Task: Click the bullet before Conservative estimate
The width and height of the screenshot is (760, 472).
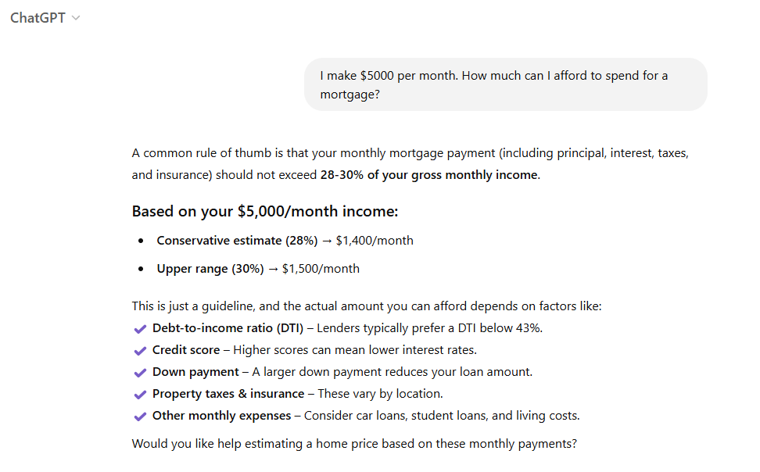Action: click(x=141, y=241)
